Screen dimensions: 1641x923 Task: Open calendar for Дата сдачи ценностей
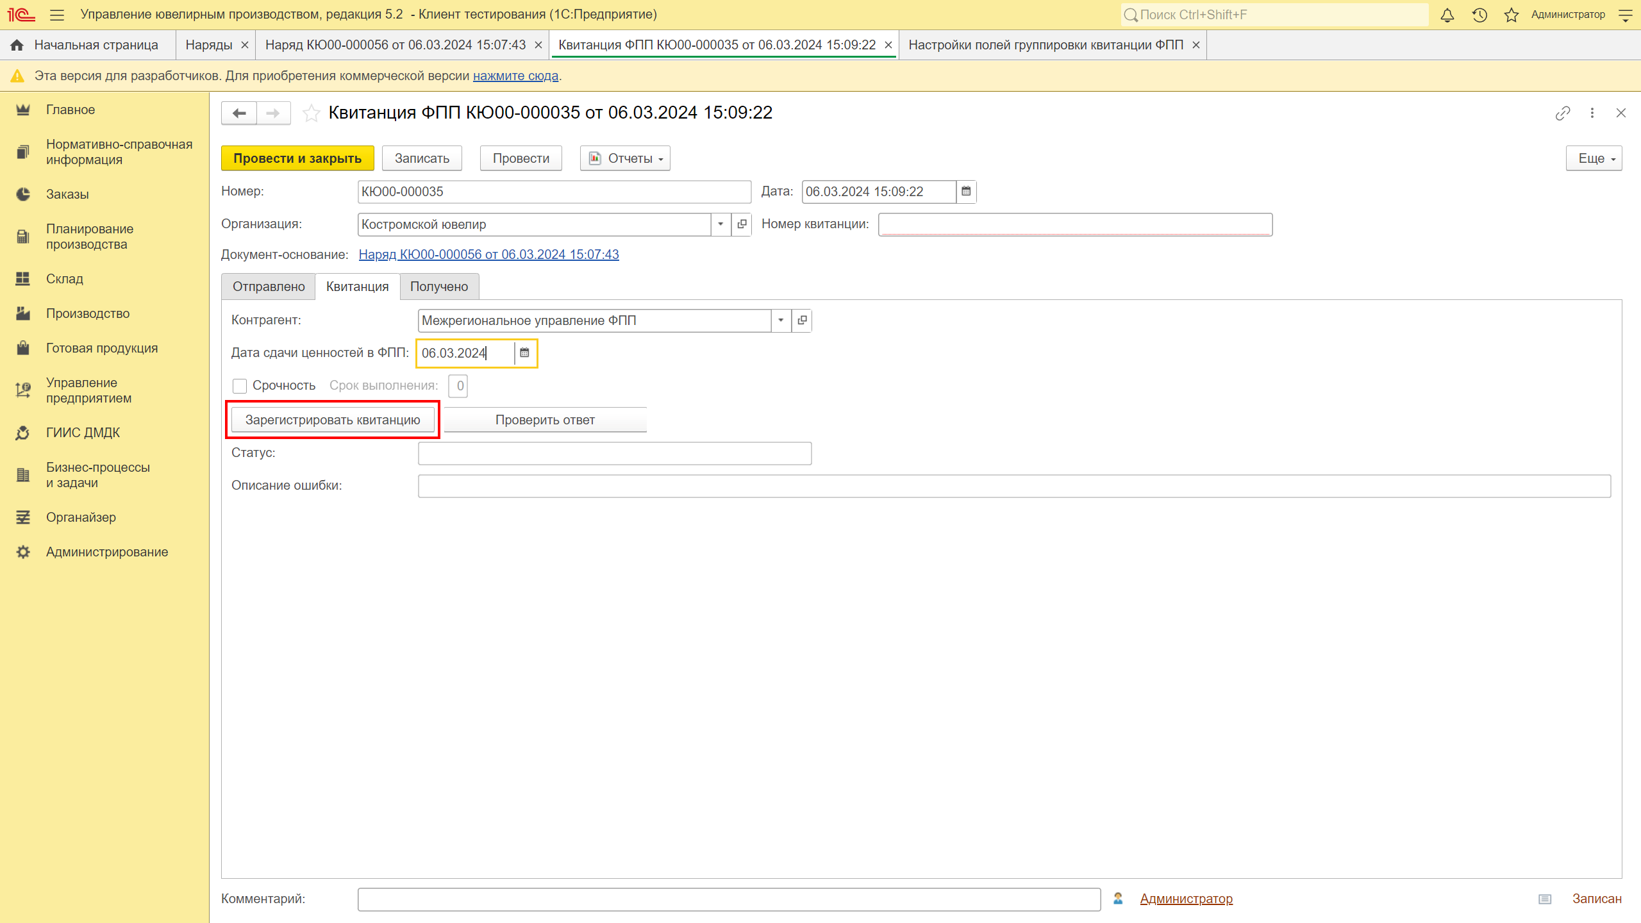[524, 353]
